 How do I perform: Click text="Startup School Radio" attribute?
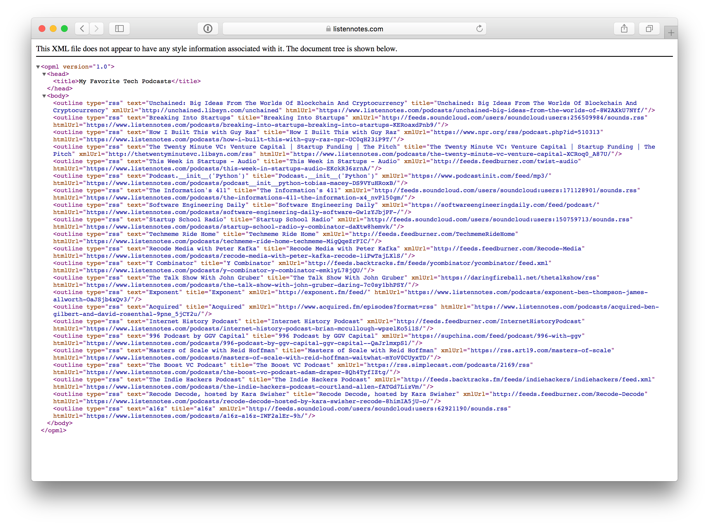[x=177, y=219]
